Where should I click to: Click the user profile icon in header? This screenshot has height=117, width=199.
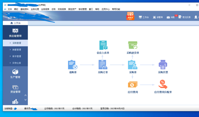click(196, 17)
